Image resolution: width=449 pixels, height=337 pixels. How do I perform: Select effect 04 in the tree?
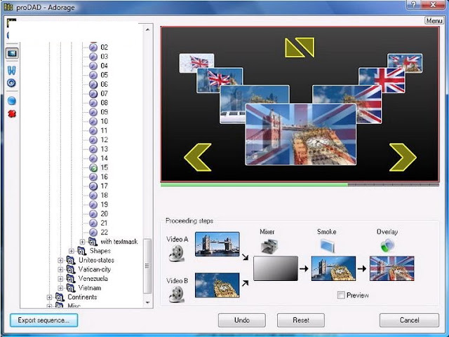[x=99, y=66]
